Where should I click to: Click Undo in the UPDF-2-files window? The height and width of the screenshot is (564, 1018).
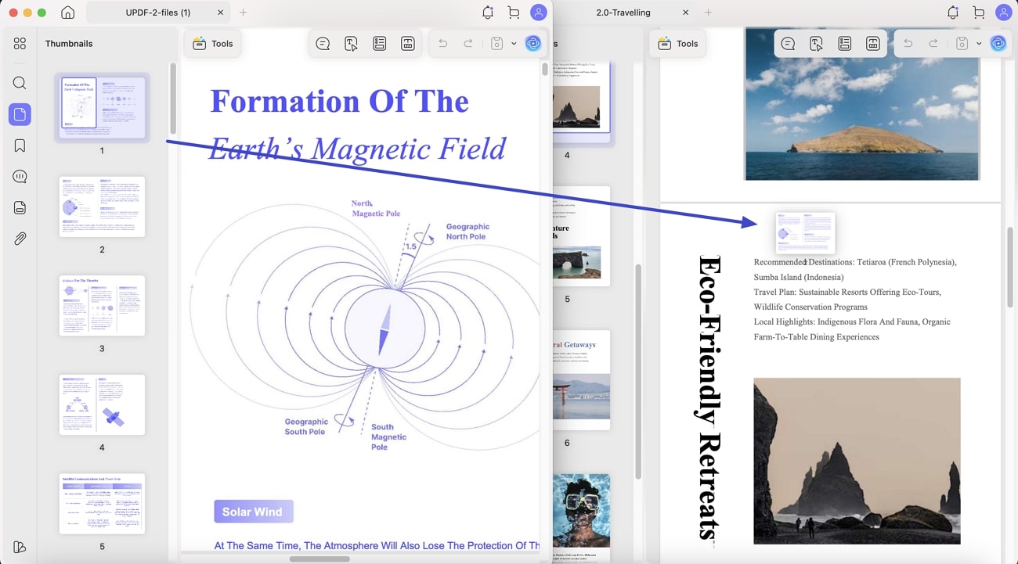(443, 44)
